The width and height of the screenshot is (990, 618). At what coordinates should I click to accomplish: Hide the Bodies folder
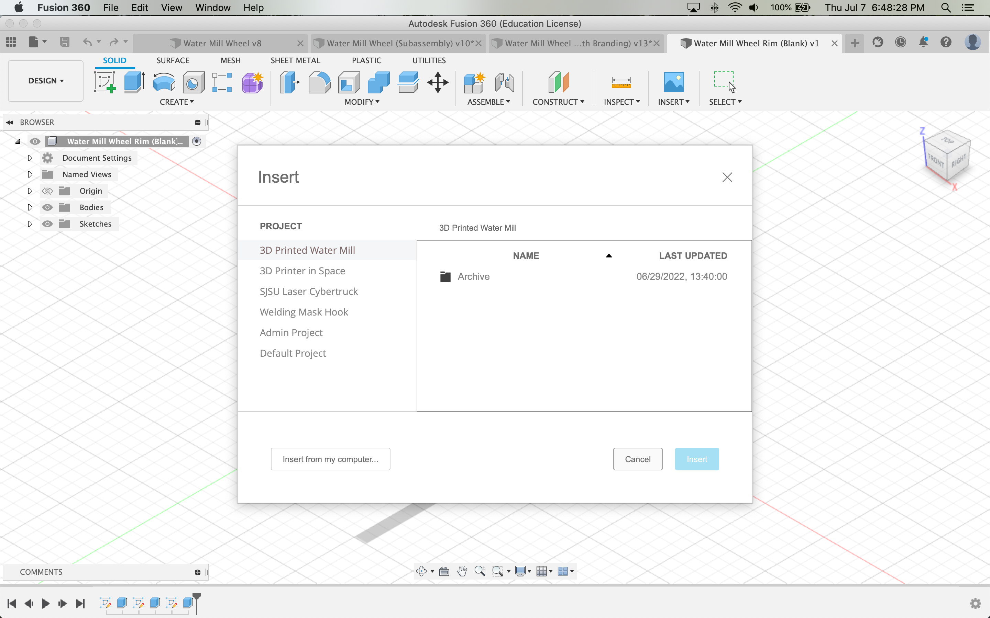pos(47,207)
